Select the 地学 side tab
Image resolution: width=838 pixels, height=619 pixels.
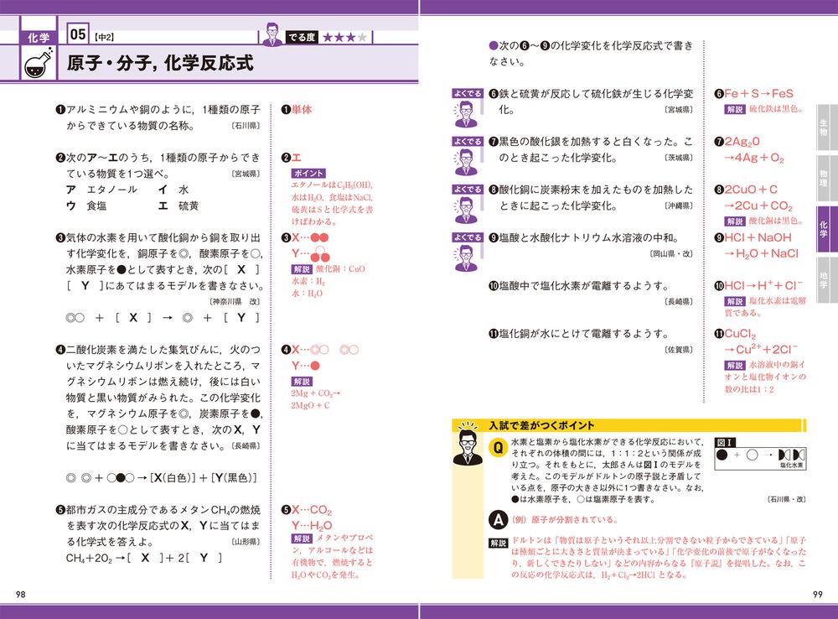(824, 280)
